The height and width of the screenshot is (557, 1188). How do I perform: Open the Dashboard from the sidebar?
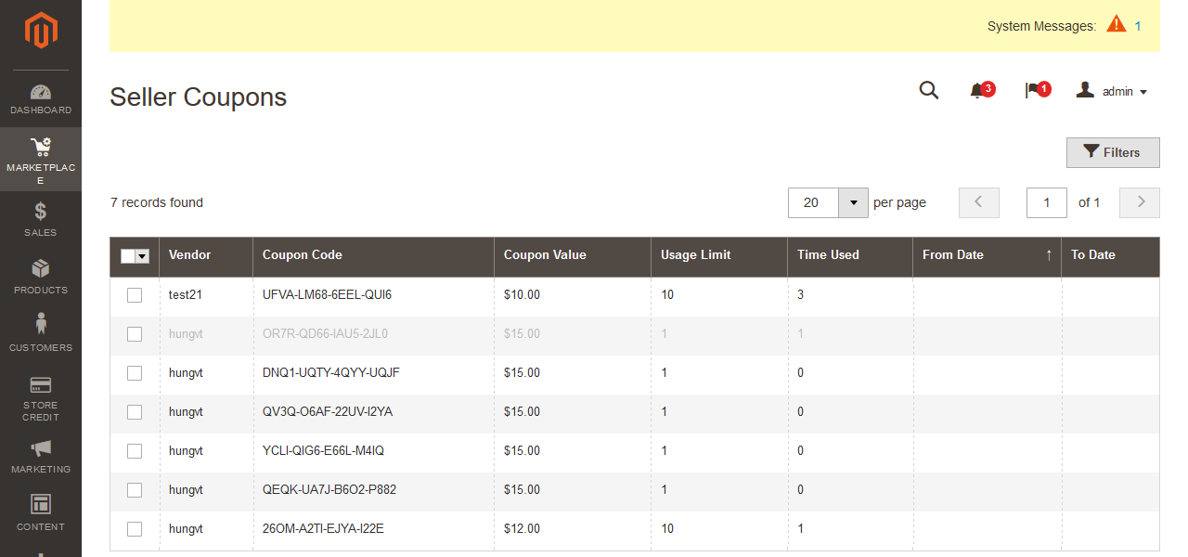[x=41, y=97]
